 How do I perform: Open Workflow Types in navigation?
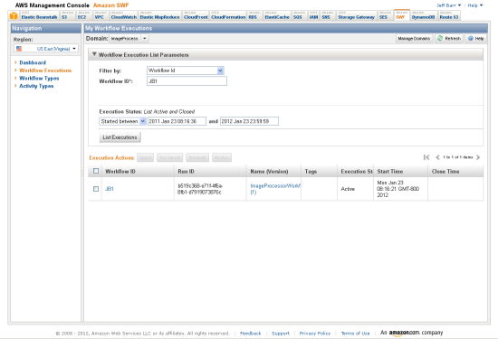click(39, 78)
